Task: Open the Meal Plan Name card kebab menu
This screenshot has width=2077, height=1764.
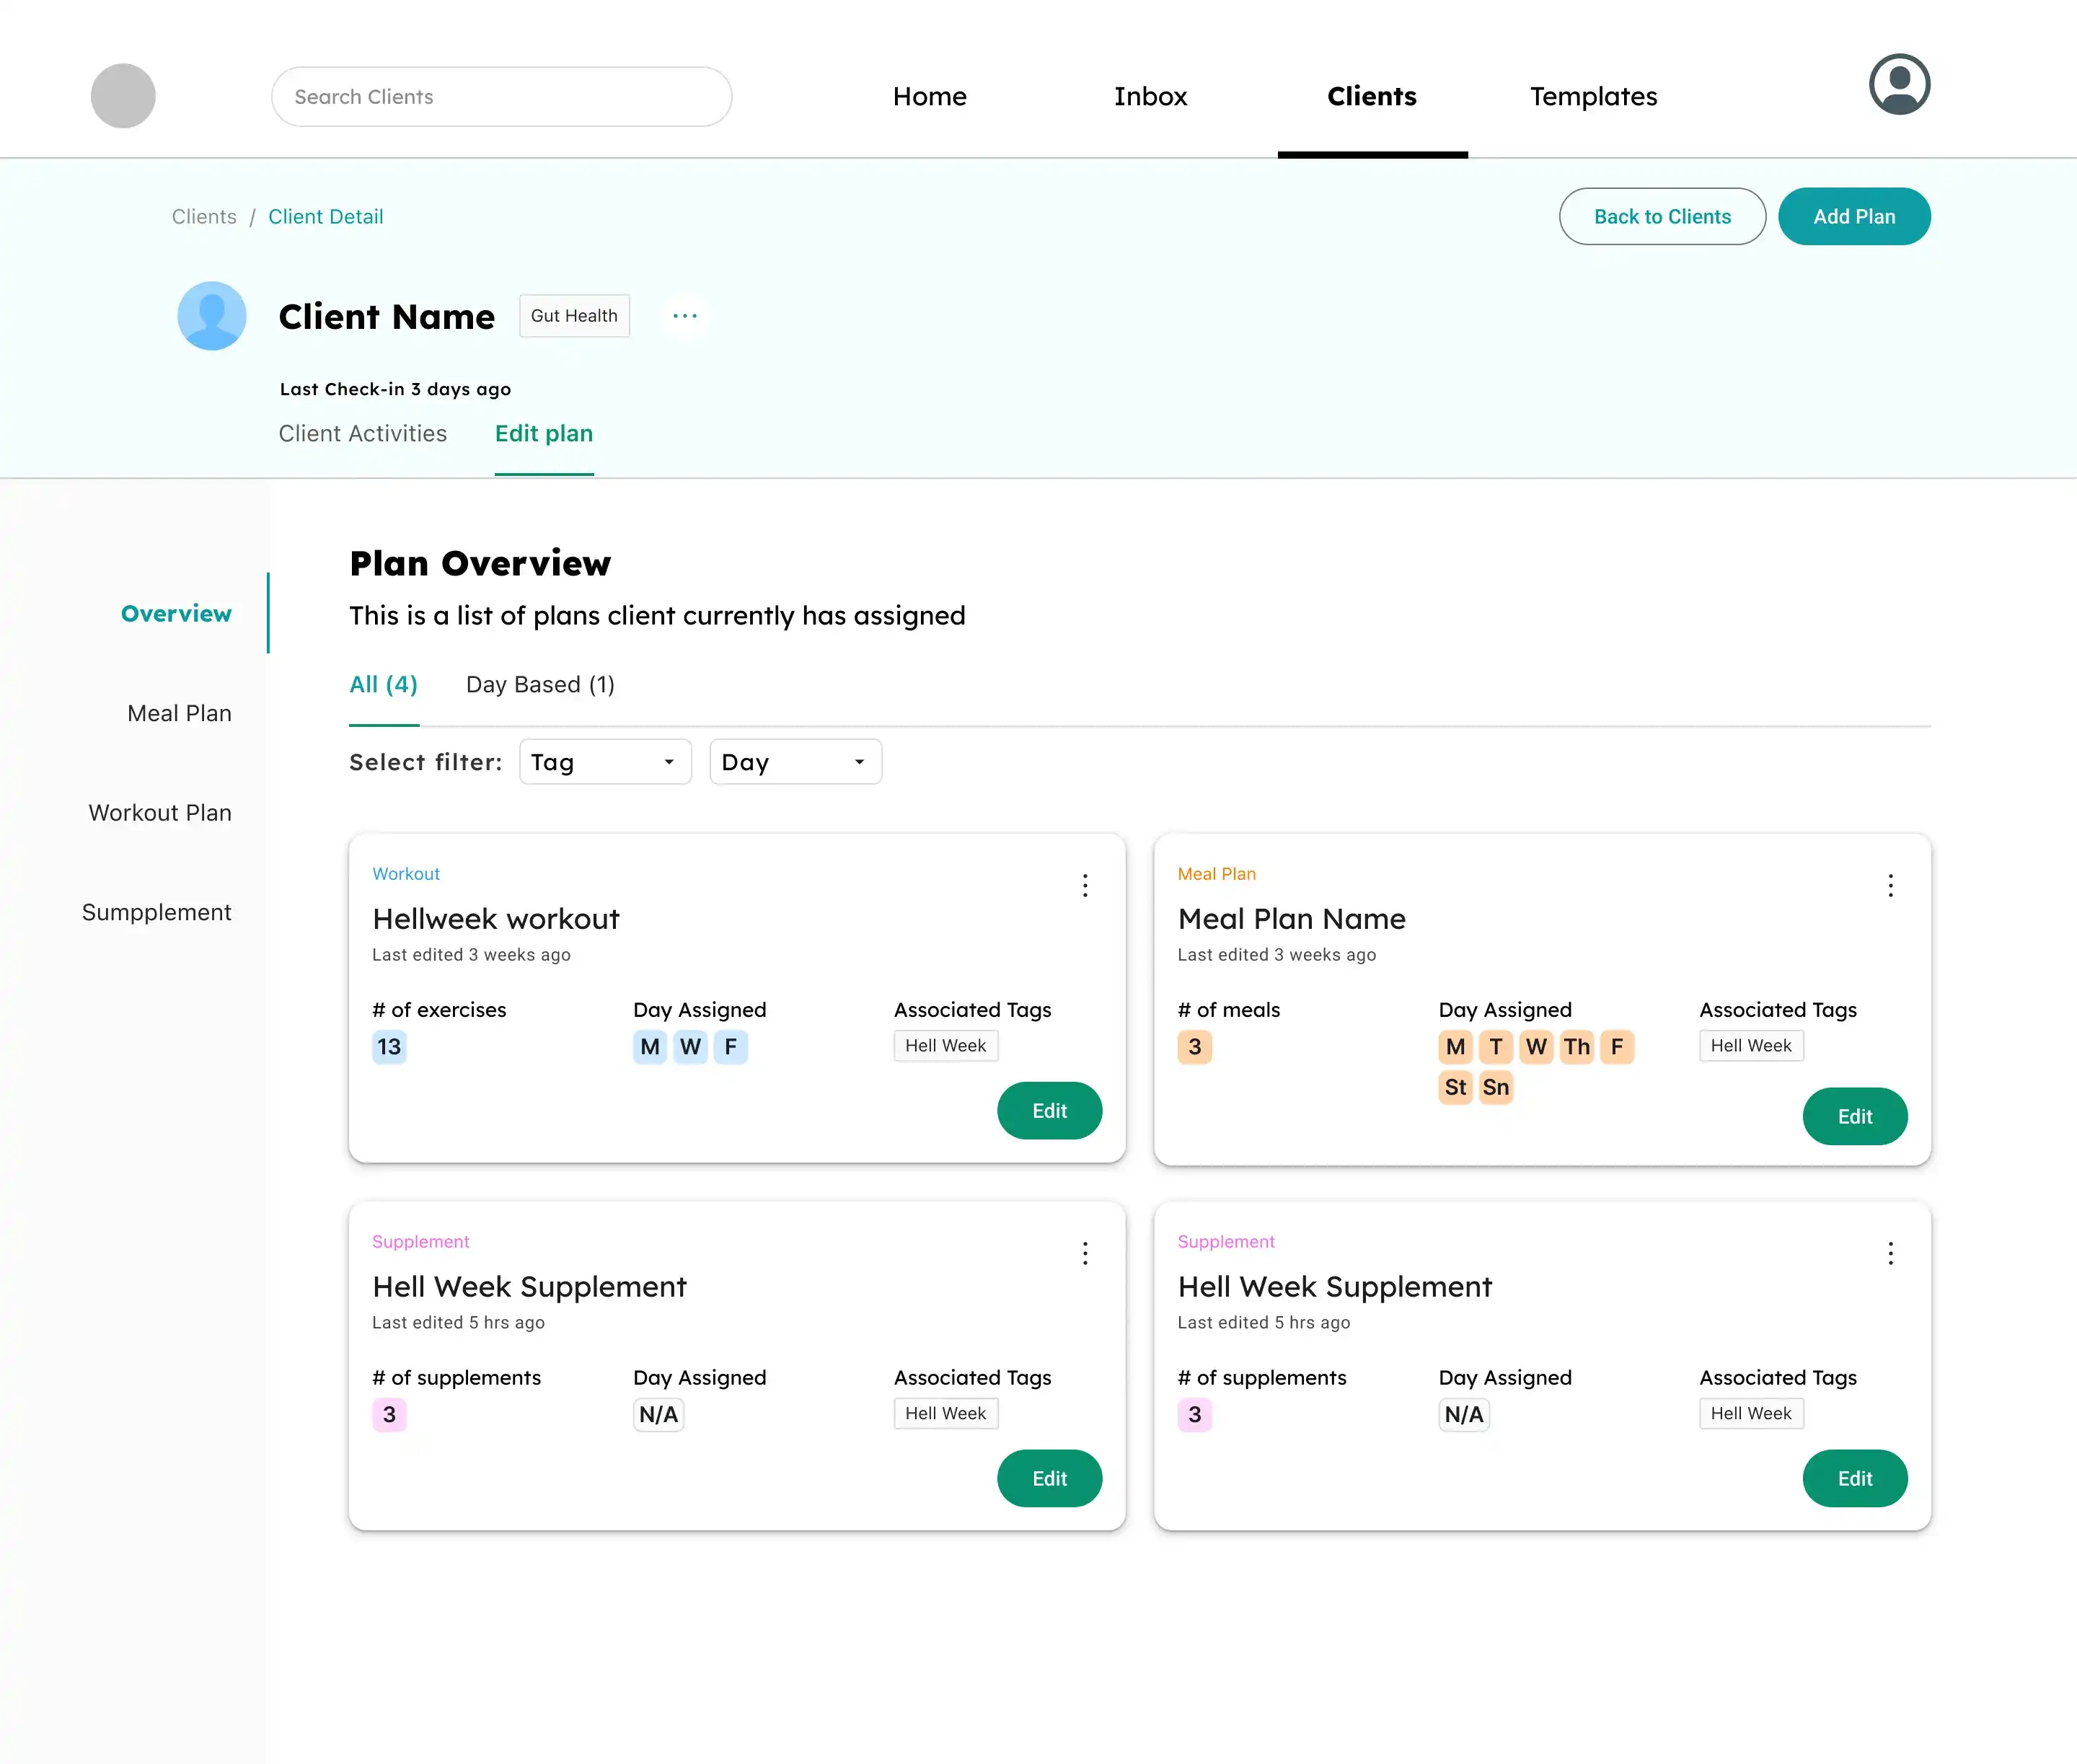Action: point(1890,885)
